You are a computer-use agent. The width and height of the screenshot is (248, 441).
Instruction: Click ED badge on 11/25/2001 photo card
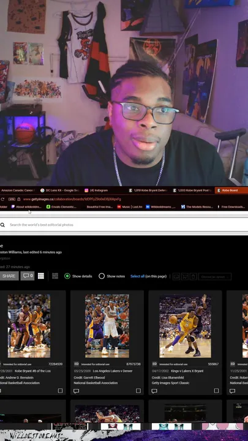[x=233, y=364]
